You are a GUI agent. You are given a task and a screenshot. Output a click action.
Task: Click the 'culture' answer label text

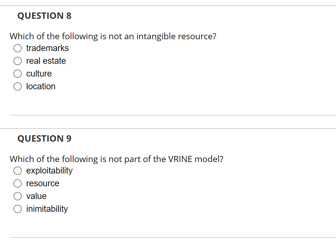tap(39, 74)
